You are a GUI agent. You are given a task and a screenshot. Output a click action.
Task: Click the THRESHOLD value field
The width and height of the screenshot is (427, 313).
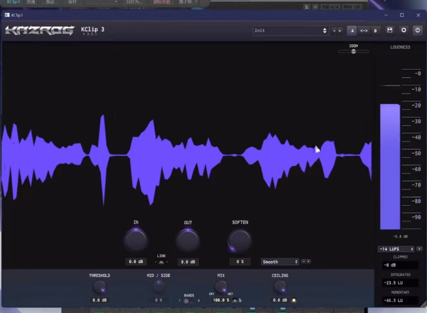(x=99, y=300)
